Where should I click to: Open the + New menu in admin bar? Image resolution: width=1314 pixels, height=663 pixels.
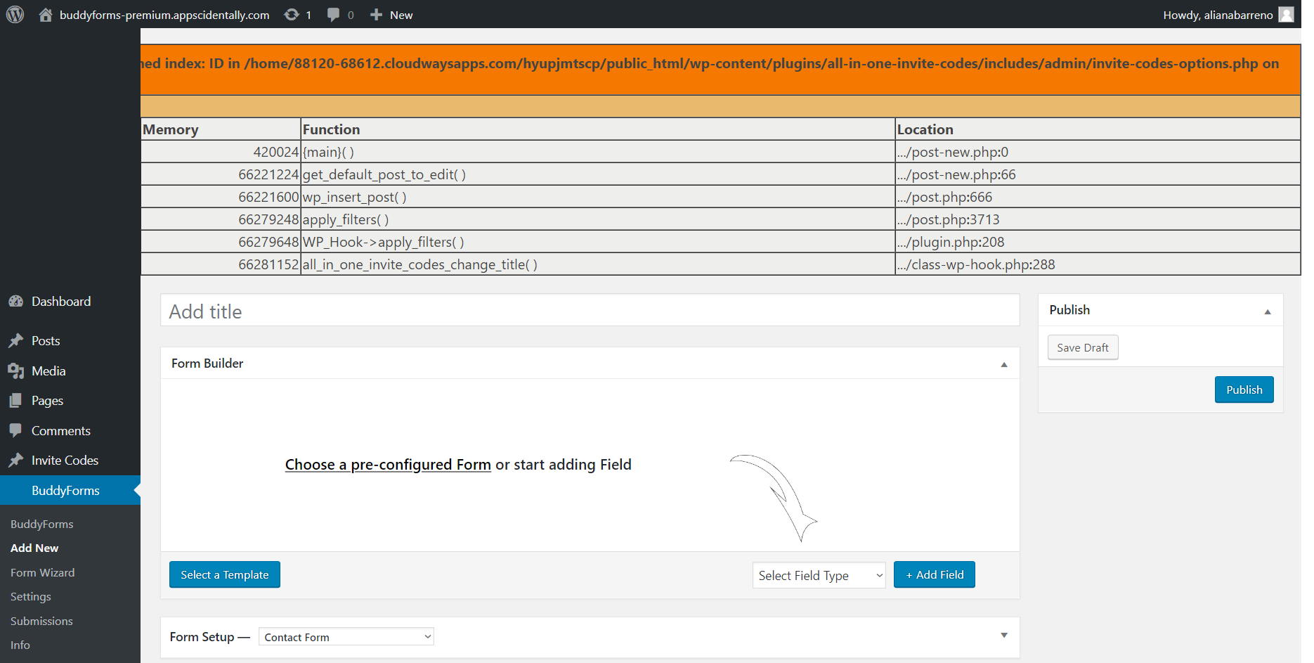[x=391, y=14]
